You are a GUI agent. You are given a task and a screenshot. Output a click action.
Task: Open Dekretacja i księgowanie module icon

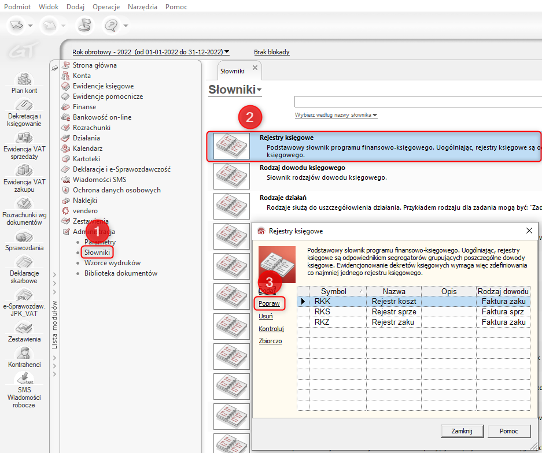coord(24,105)
